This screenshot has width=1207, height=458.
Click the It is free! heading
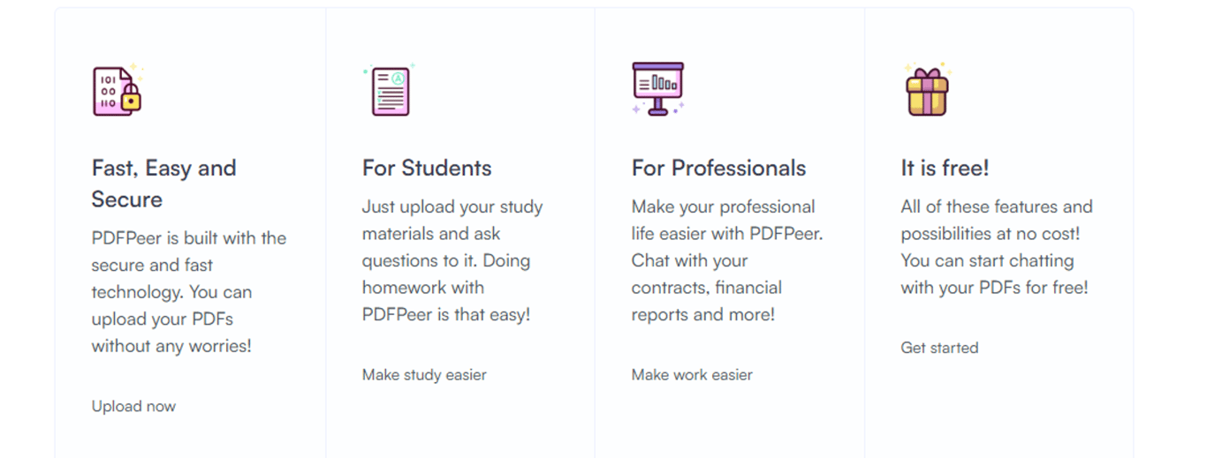coord(945,168)
